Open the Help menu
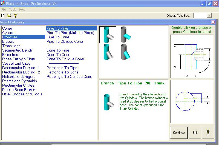Image resolution: width=219 pixels, height=145 pixels. 22,10
